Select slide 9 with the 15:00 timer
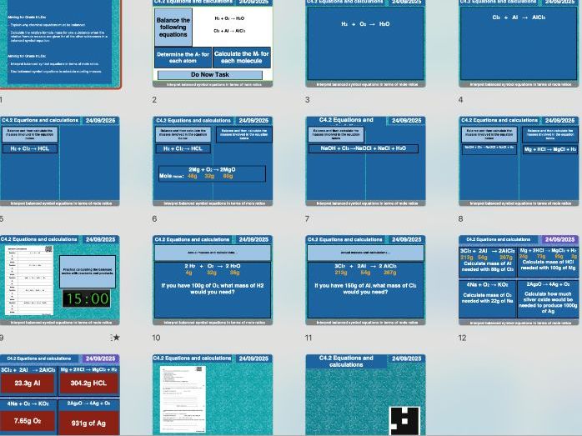Image resolution: width=582 pixels, height=436 pixels. 59,280
